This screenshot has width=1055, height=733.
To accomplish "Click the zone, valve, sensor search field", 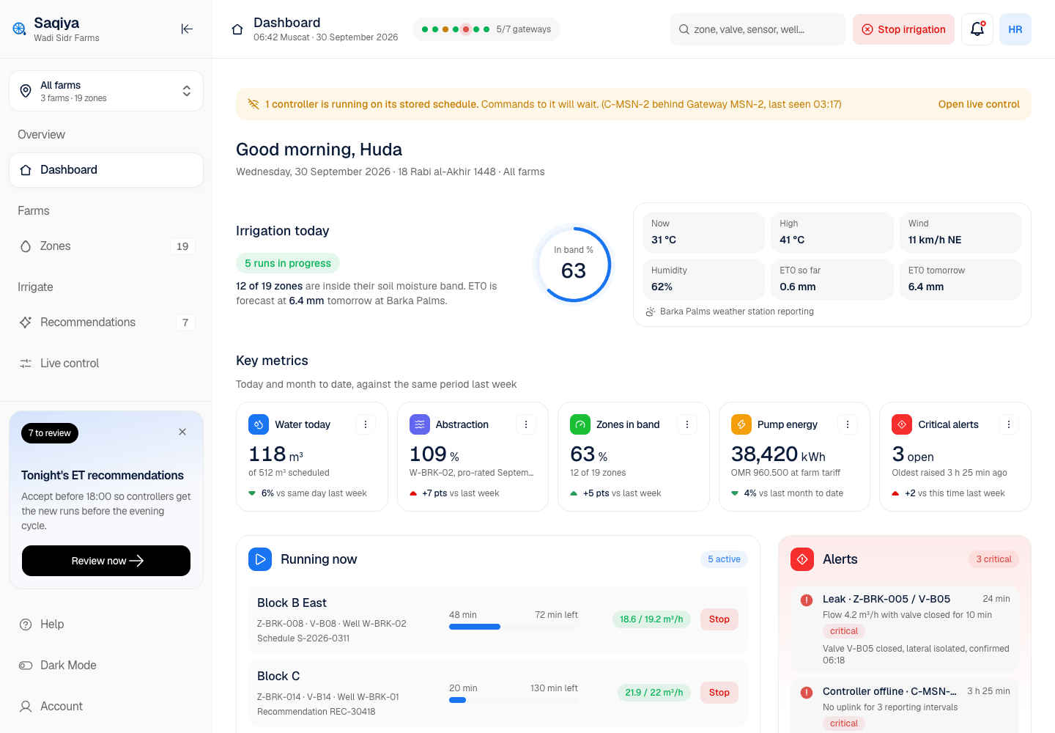I will point(758,29).
